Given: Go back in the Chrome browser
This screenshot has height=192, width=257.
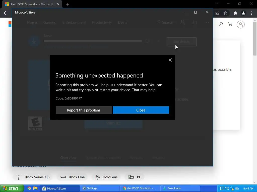Looking at the screenshot, I should (6, 13).
